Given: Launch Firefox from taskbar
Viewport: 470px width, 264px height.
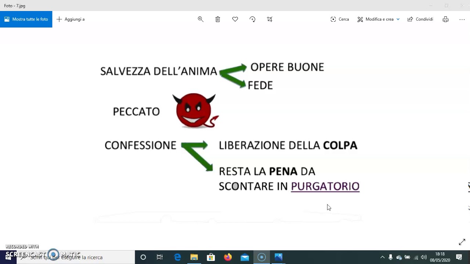Looking at the screenshot, I should pyautogui.click(x=228, y=257).
